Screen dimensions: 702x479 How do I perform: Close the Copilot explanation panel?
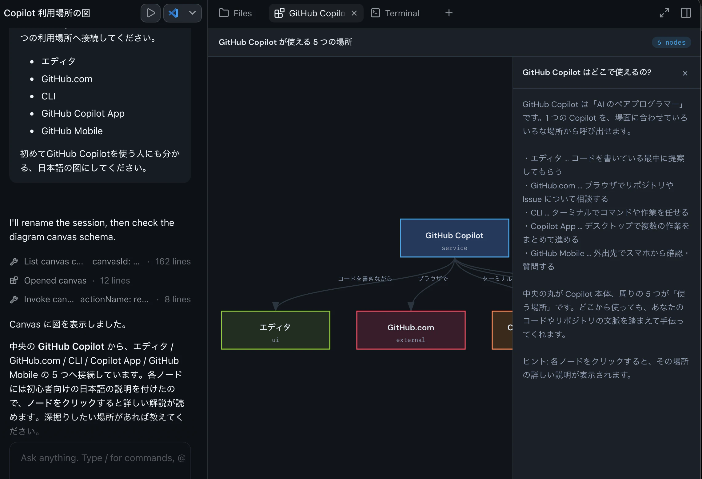[685, 73]
